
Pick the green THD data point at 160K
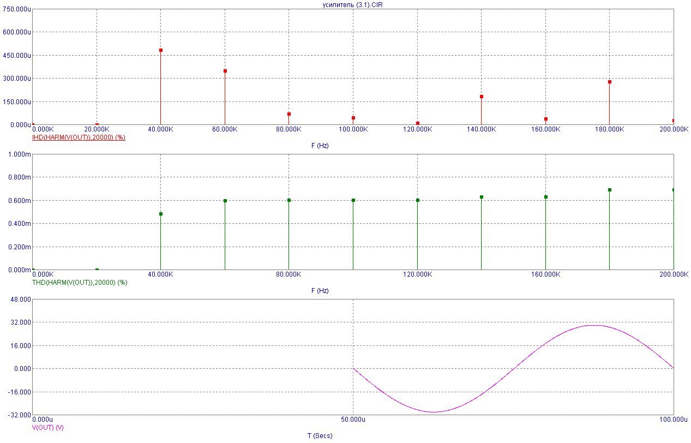(x=545, y=197)
